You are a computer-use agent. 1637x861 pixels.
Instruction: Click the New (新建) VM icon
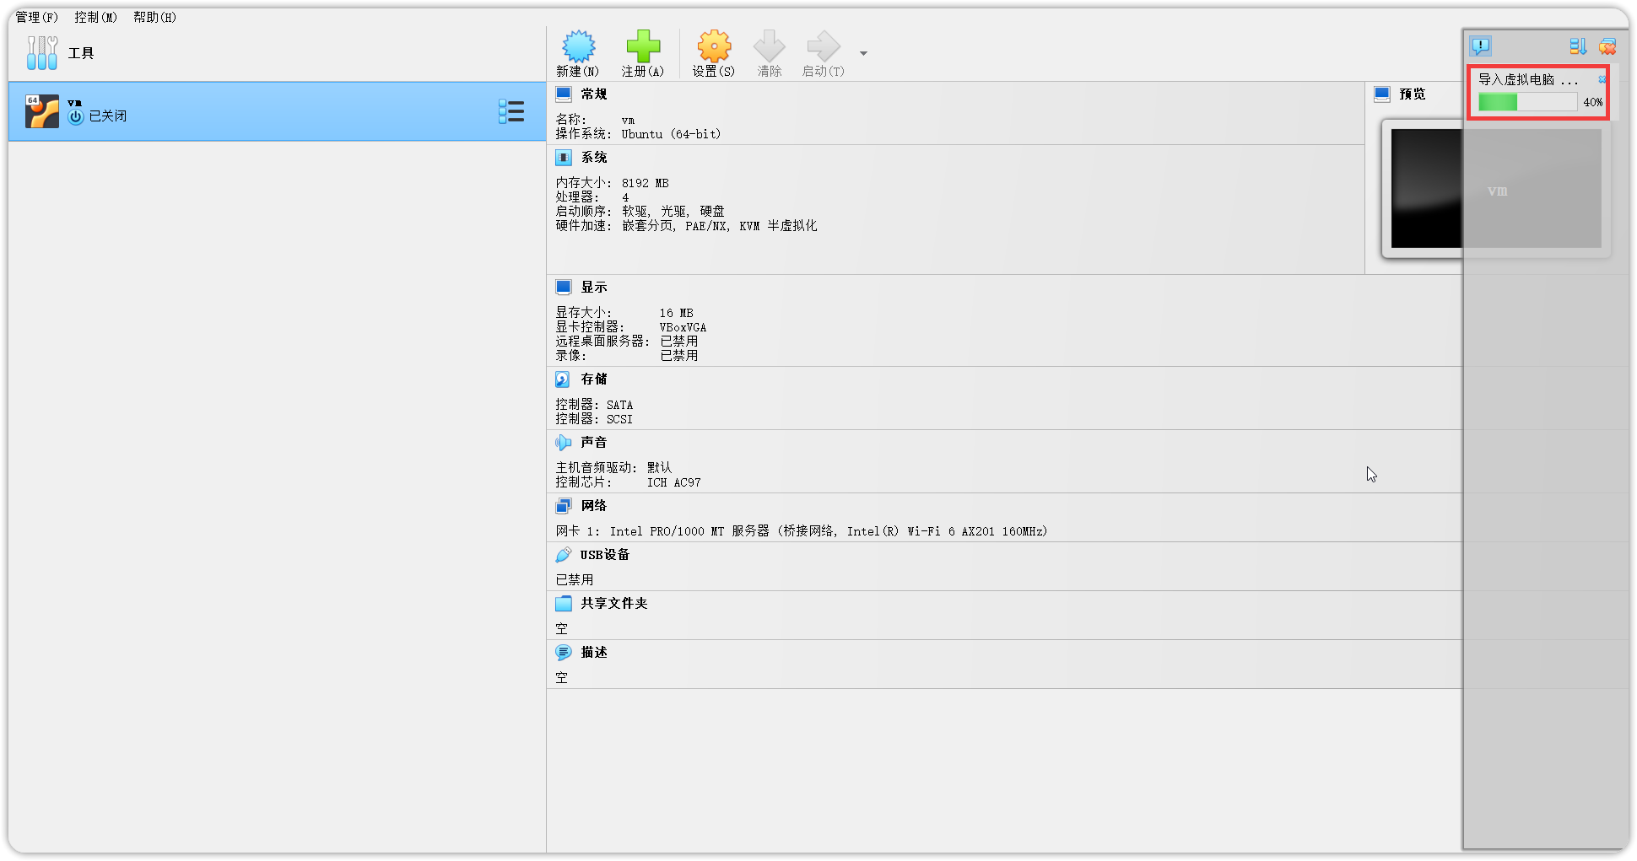[578, 46]
